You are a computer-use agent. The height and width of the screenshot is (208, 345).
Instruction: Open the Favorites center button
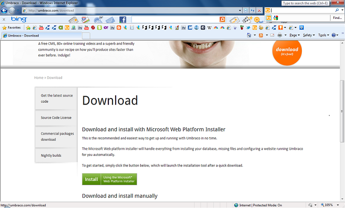click(x=12, y=27)
